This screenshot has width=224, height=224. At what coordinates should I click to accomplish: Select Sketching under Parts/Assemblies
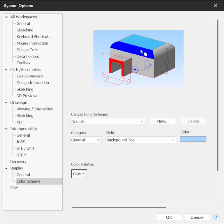25,89
